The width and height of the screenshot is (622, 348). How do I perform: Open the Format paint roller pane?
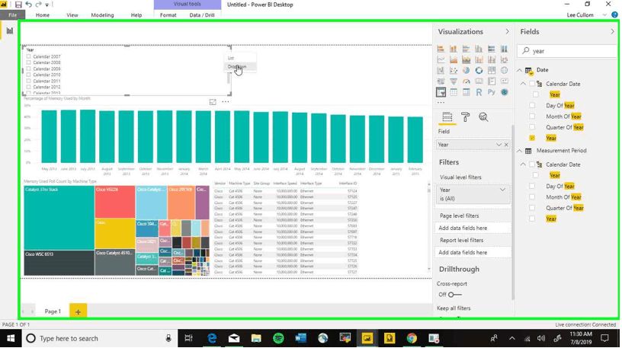tap(465, 117)
